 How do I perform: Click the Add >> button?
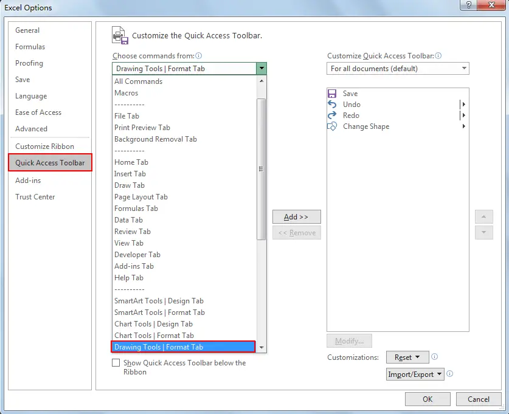[x=297, y=217]
